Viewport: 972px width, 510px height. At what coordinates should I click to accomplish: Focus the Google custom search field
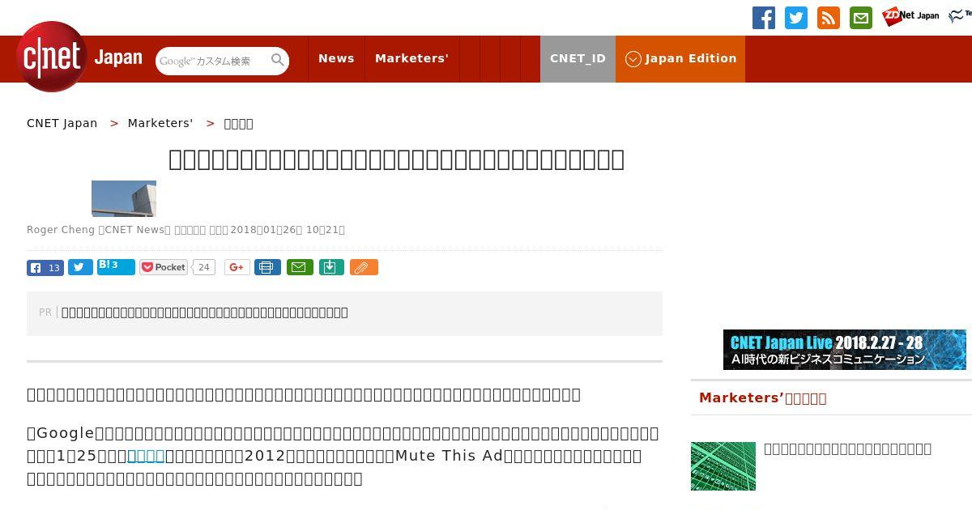[212, 61]
